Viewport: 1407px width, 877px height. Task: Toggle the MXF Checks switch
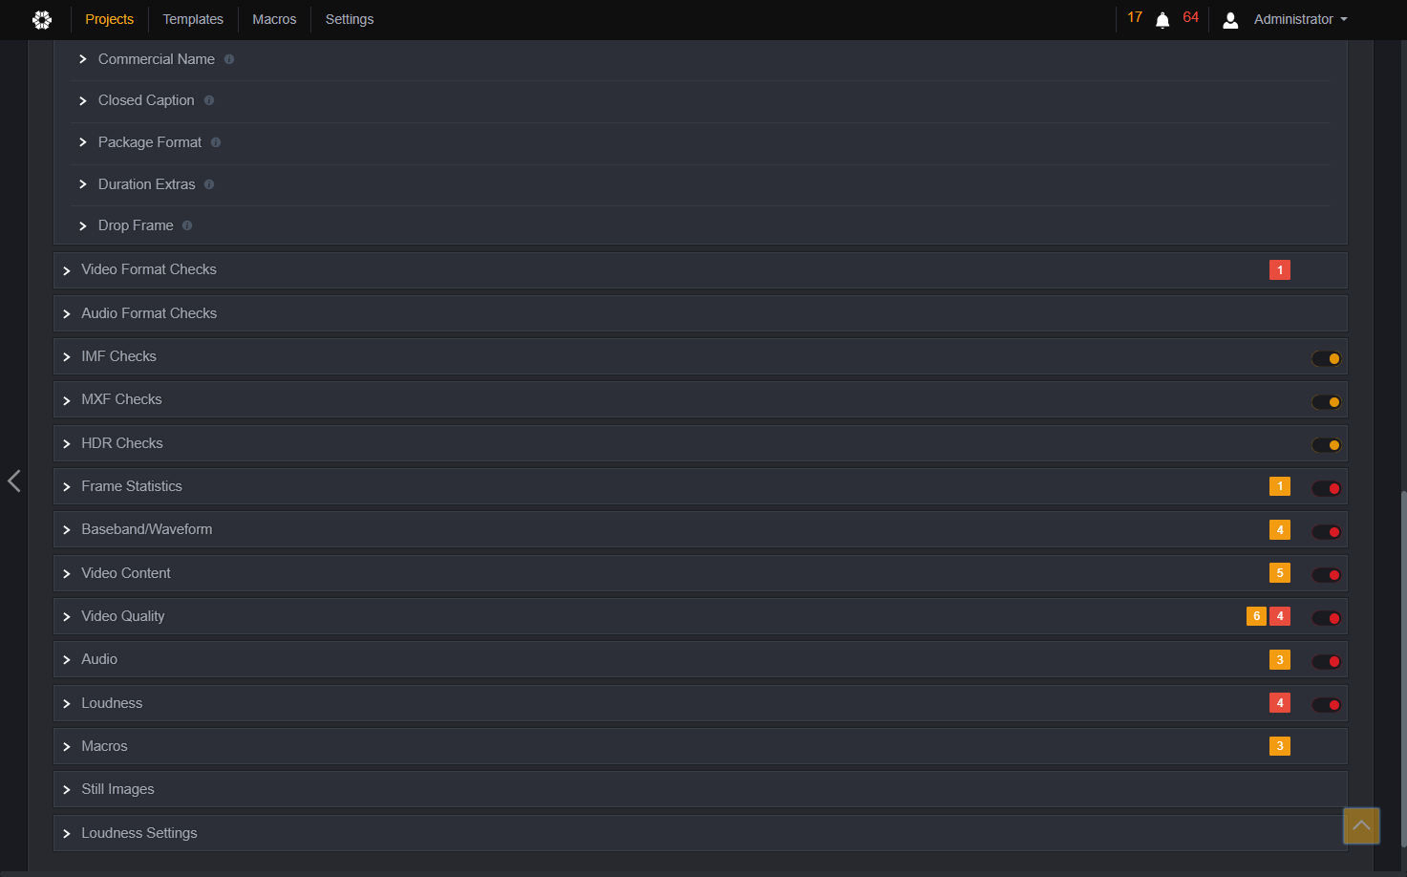click(1326, 402)
